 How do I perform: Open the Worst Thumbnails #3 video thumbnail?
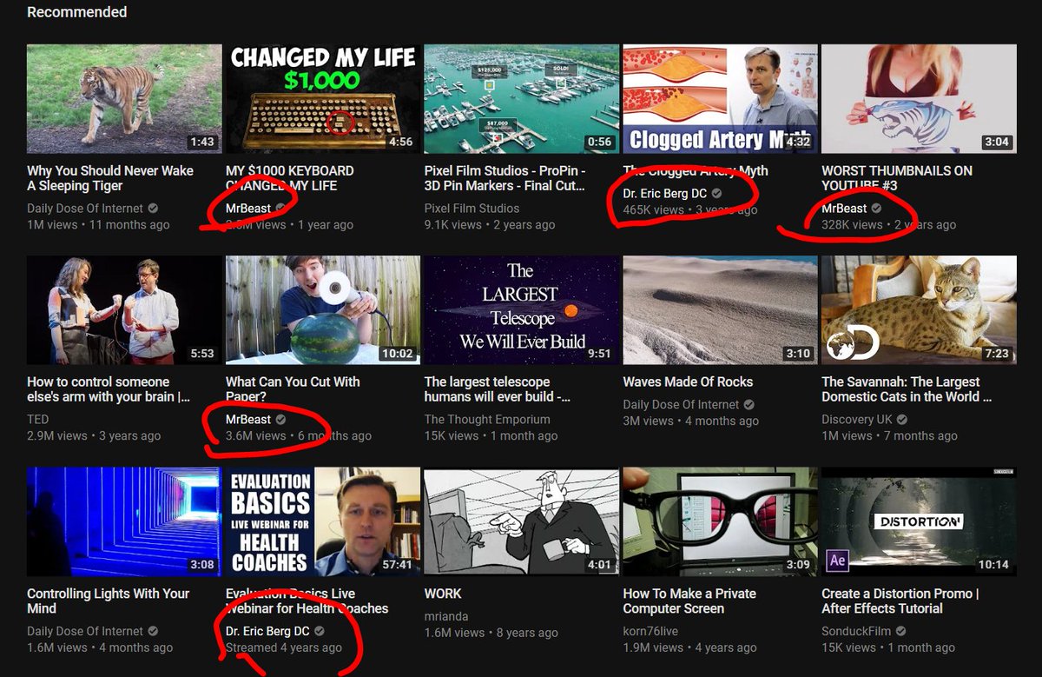click(919, 99)
